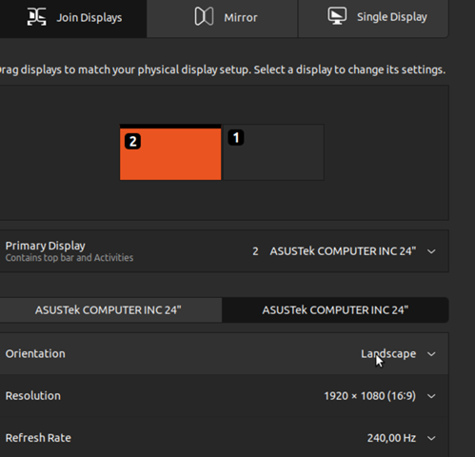The image size is (475, 457).
Task: Switch to Single Display mode
Action: click(x=373, y=18)
